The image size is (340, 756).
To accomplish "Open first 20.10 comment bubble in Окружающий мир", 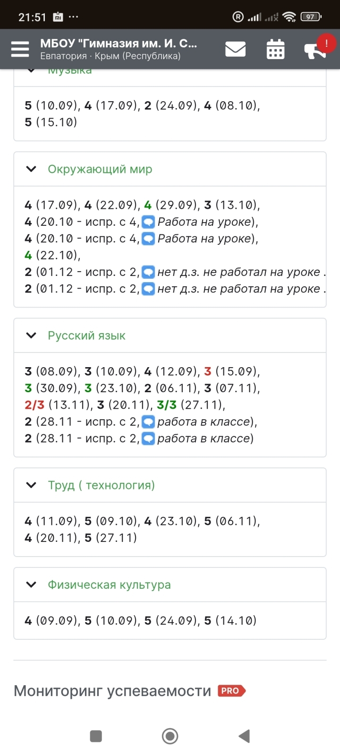I will pyautogui.click(x=148, y=222).
